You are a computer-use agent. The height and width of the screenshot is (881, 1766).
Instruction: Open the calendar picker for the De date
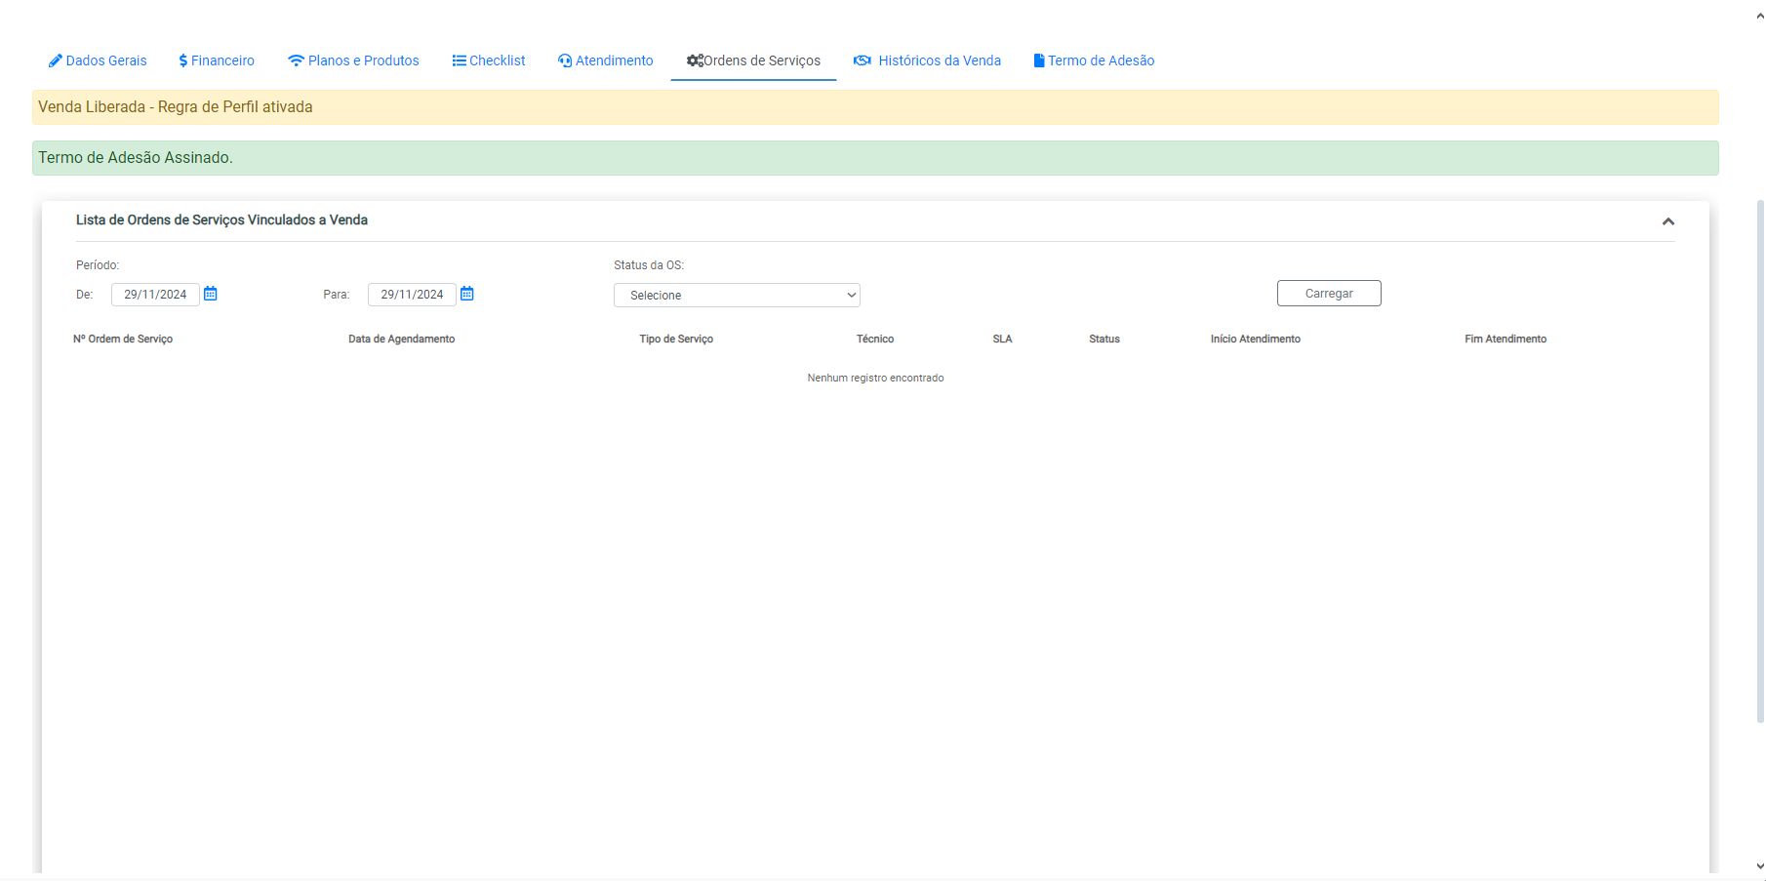pos(211,294)
